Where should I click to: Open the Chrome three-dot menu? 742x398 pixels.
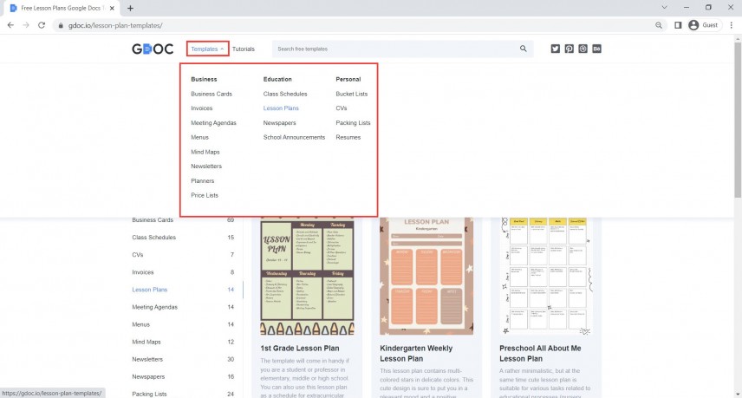731,25
